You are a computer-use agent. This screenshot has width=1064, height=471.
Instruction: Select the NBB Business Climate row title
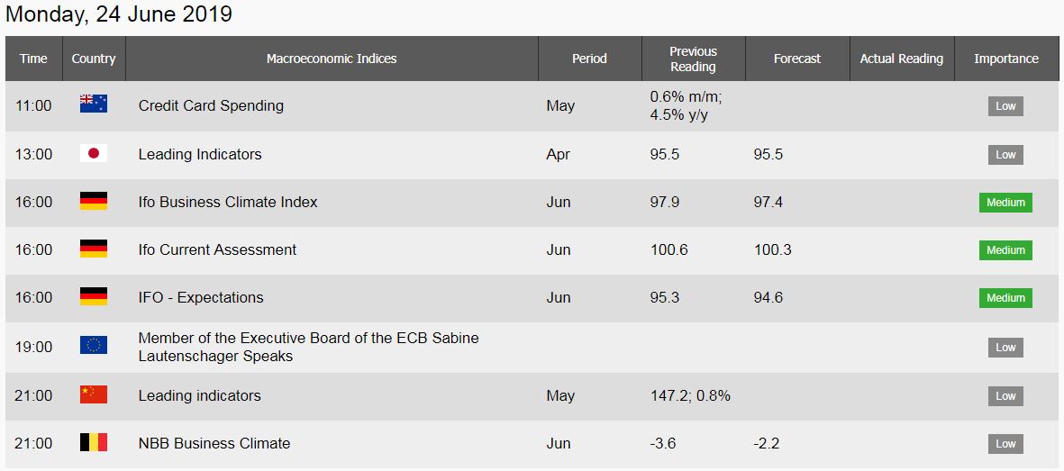[x=214, y=443]
